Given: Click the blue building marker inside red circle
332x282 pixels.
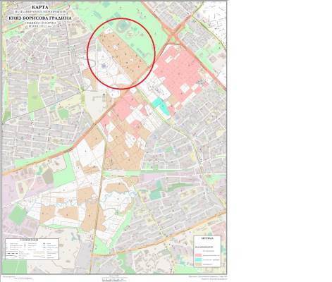Looking at the screenshot, I should tap(104, 66).
